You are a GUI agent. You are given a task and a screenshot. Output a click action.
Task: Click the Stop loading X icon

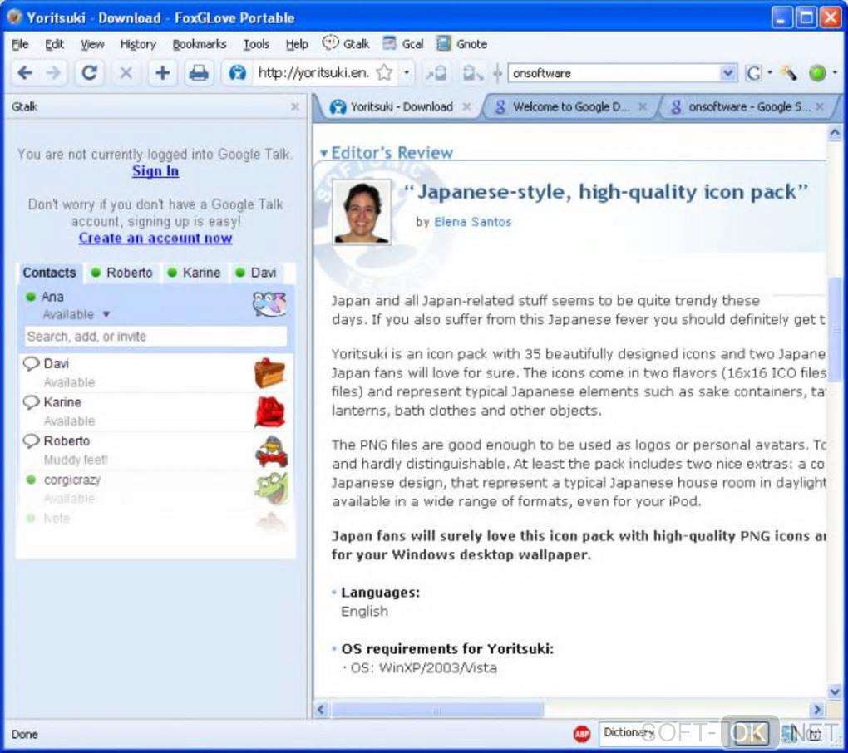click(126, 72)
